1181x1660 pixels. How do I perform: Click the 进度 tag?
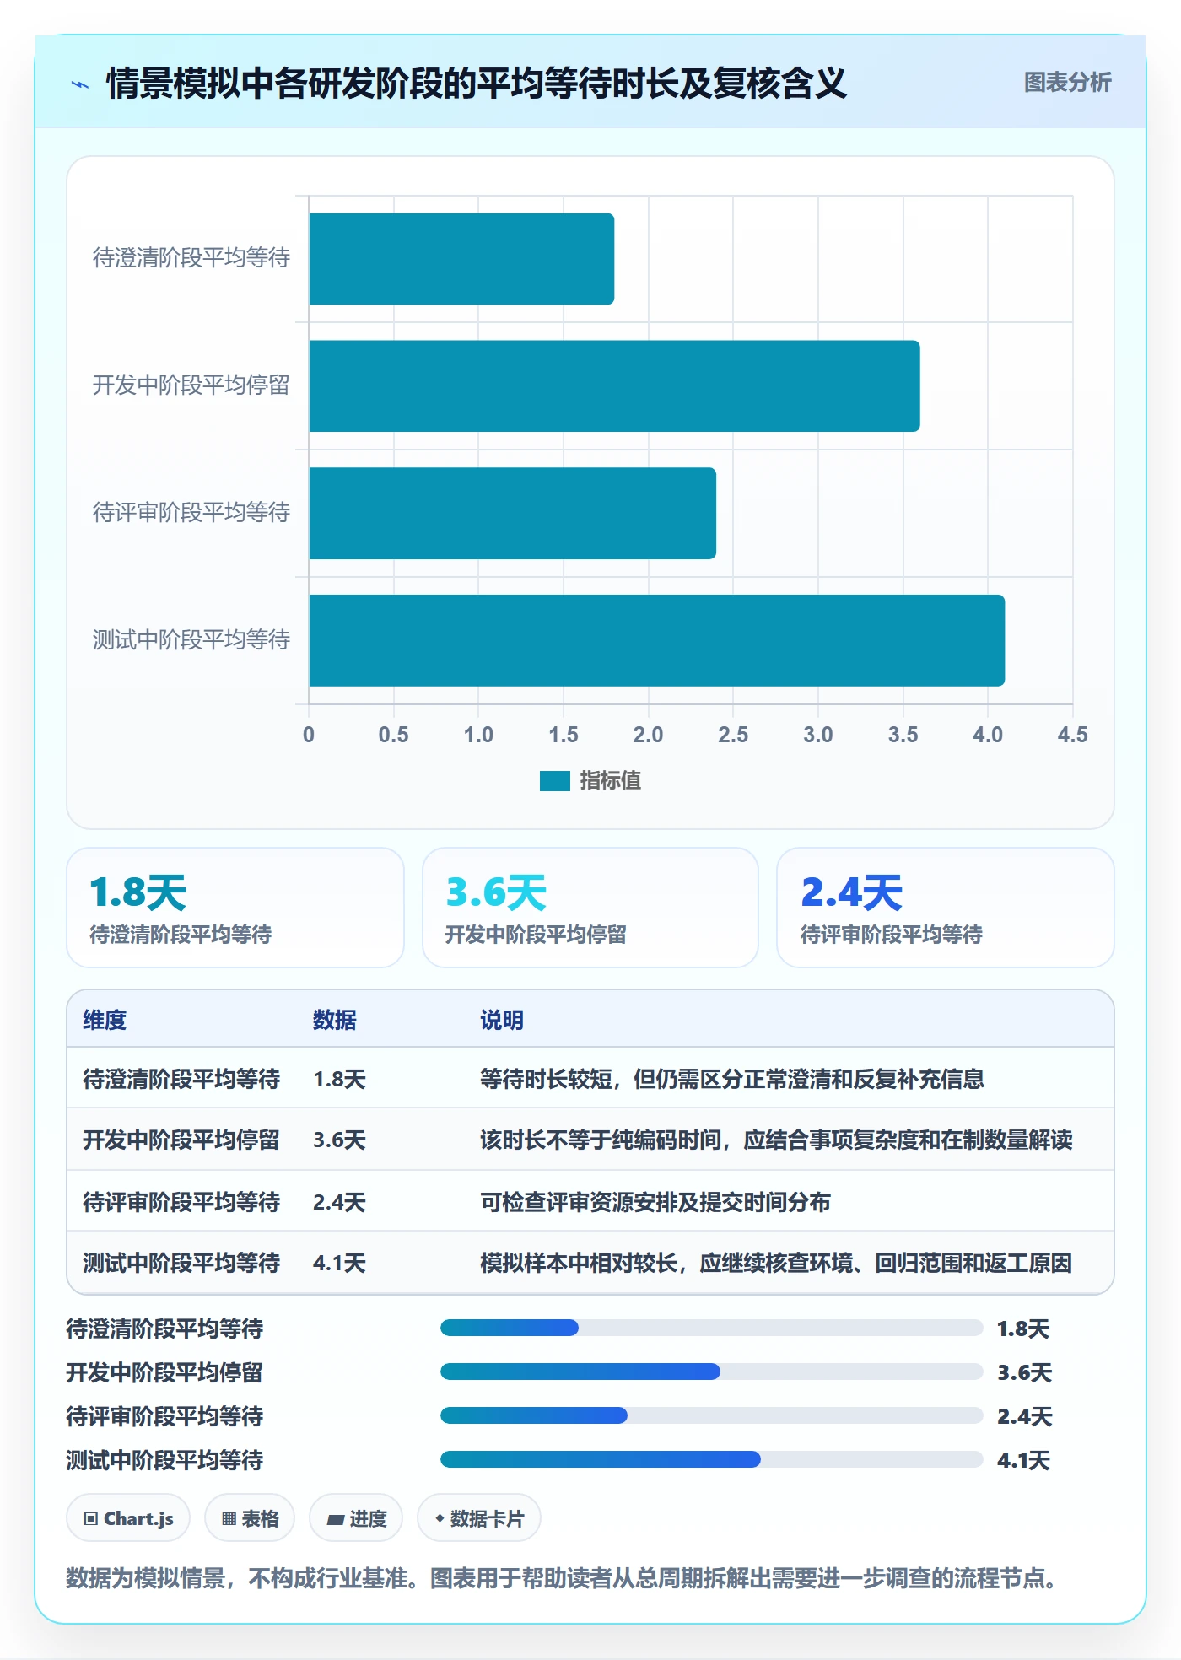point(356,1518)
